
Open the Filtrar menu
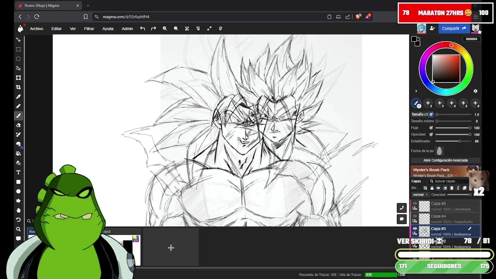(89, 29)
